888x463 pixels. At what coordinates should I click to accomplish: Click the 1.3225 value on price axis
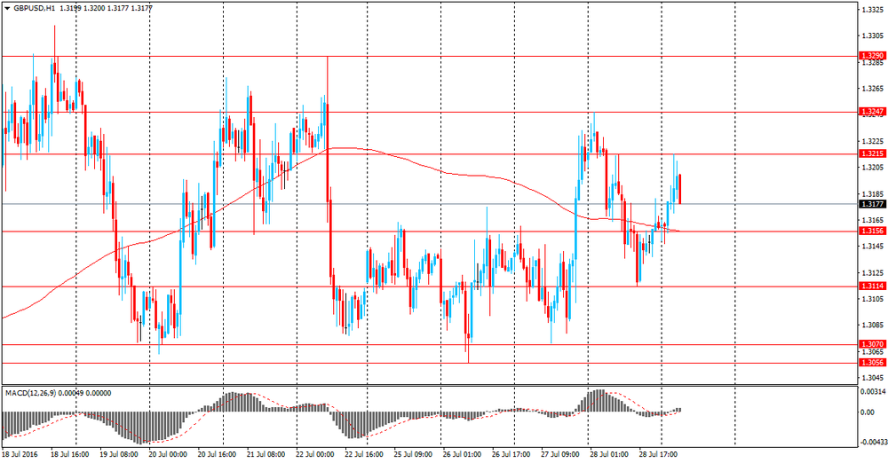pos(872,141)
